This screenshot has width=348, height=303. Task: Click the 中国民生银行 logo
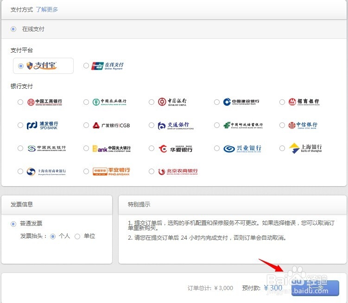[47, 148]
